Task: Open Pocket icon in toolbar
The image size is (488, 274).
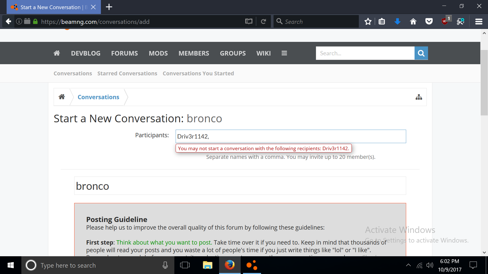Action: (429, 22)
